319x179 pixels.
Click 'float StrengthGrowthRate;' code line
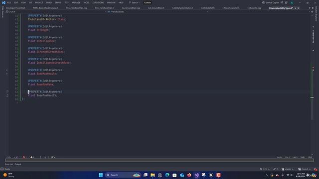click(x=46, y=52)
